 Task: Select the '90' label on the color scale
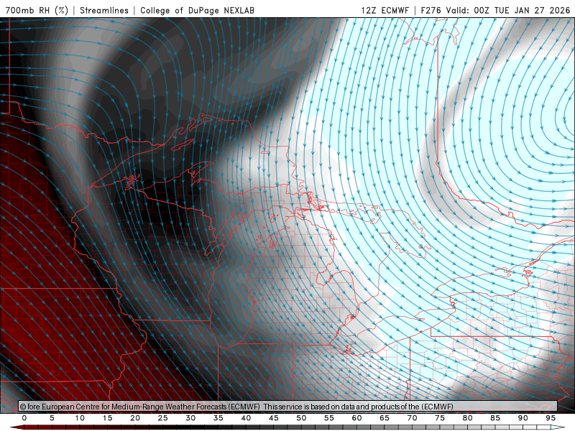[523, 418]
